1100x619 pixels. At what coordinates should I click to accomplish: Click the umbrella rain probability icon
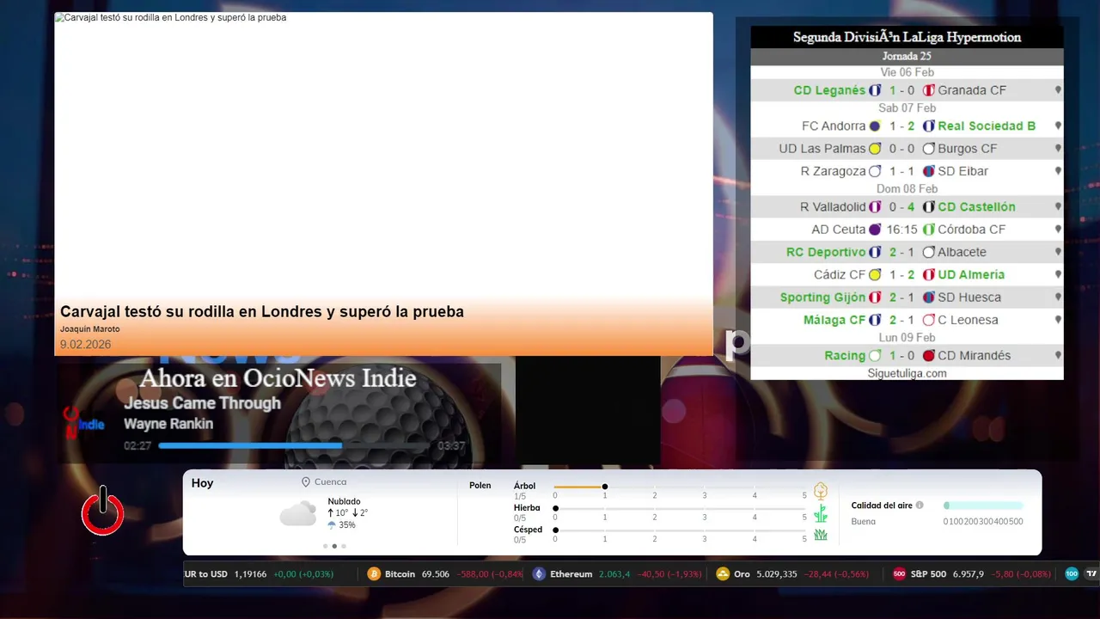[x=332, y=524]
